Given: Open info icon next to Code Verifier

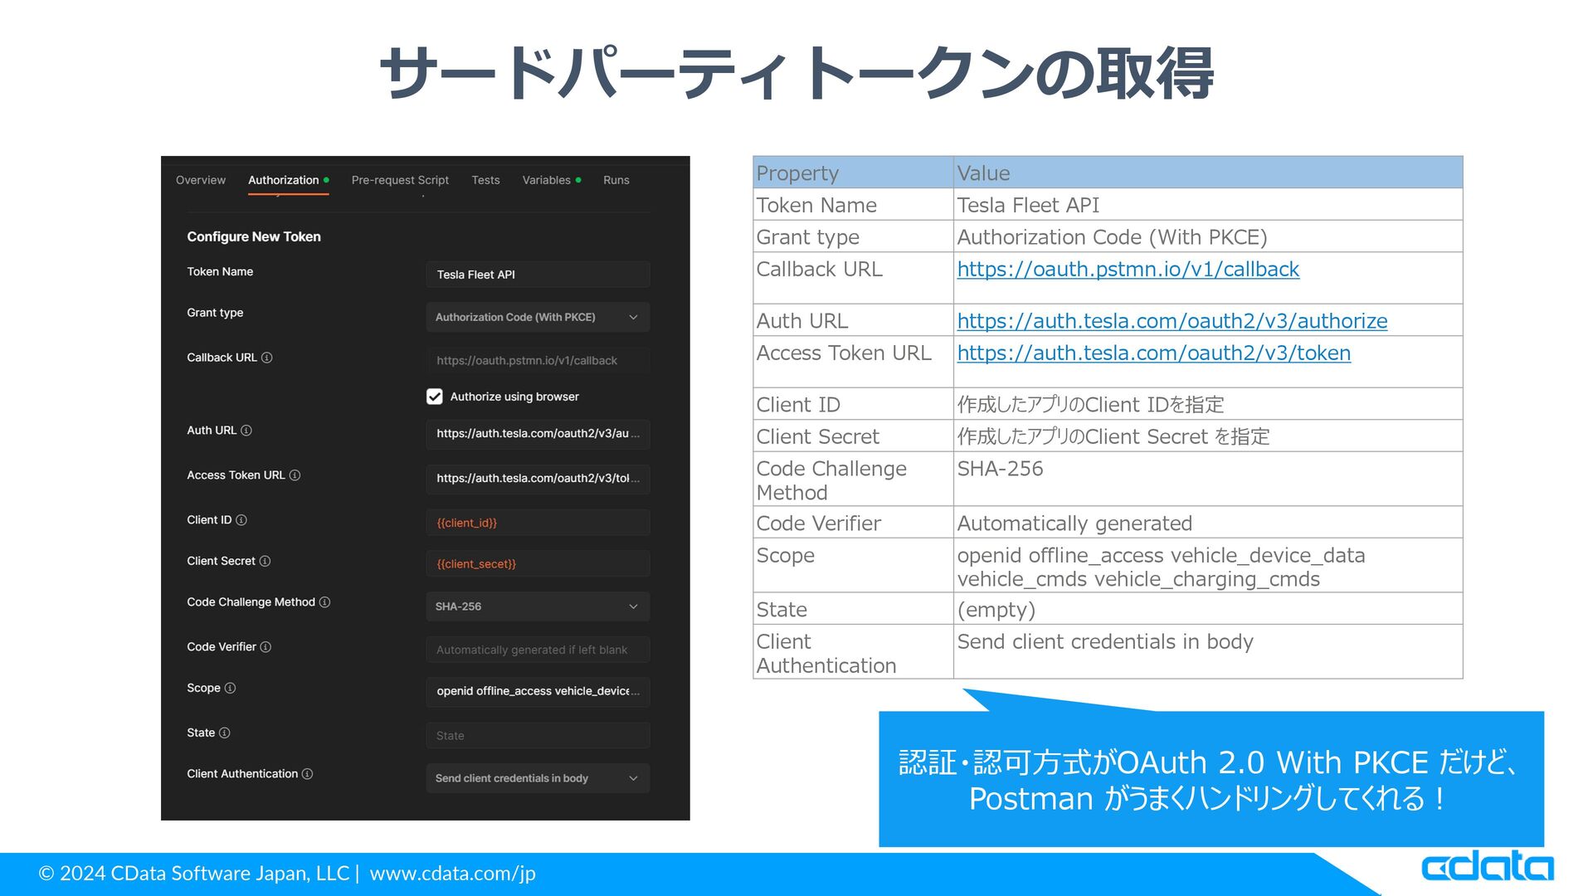Looking at the screenshot, I should coord(265,647).
